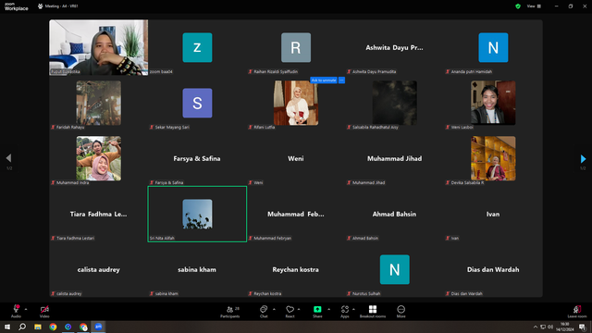Open the View layout menu
This screenshot has height=333, width=592.
point(534,6)
